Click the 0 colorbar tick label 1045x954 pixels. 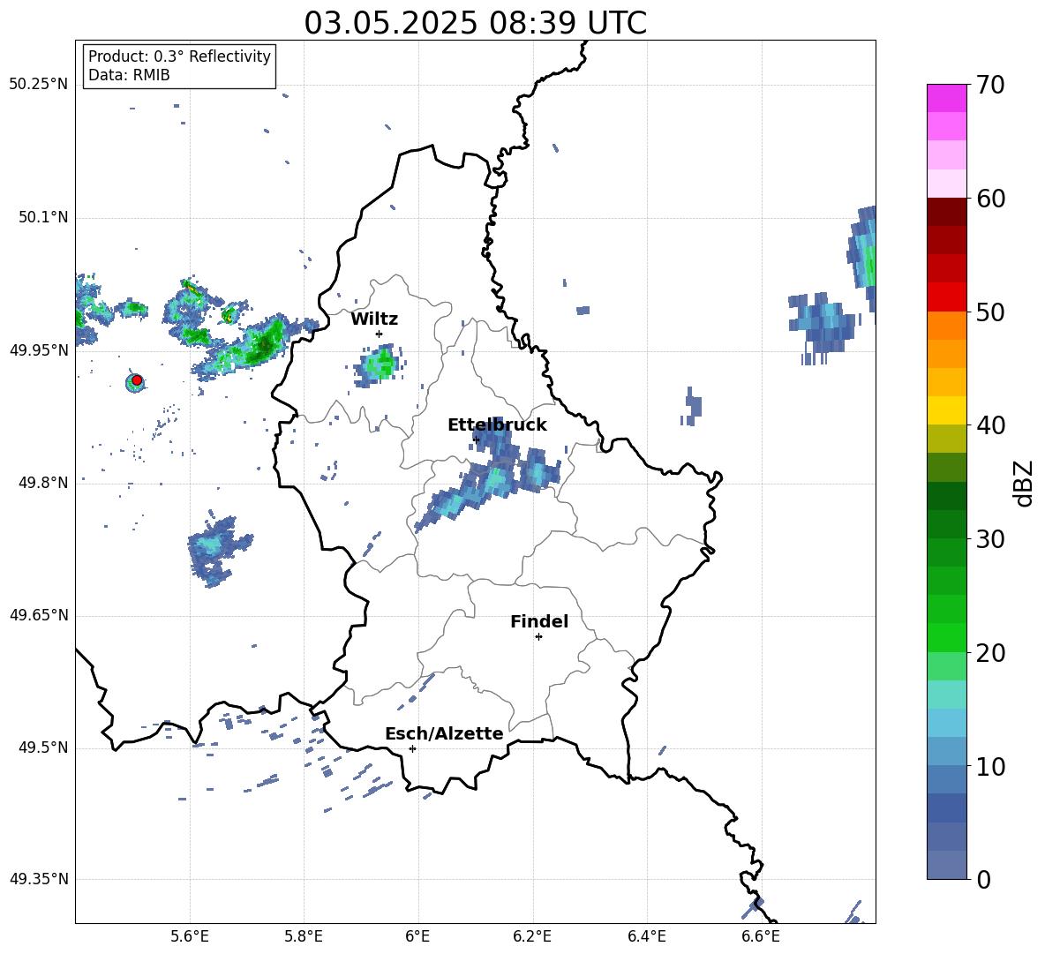(x=983, y=880)
